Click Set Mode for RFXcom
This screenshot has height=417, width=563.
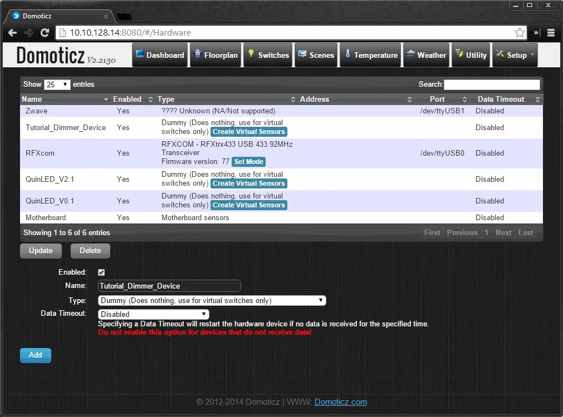coord(248,162)
